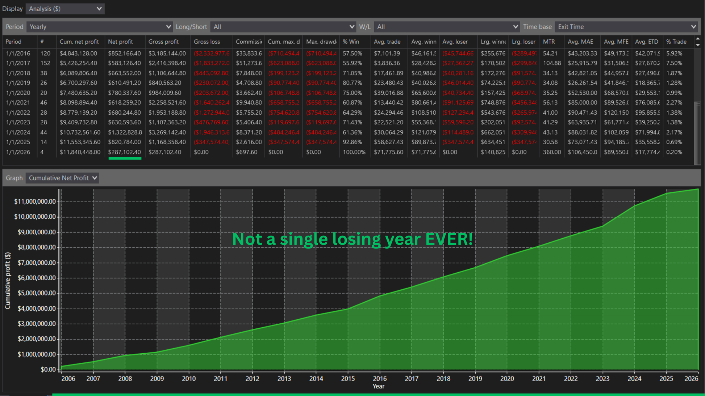Expand the Time base Exit Time dropdown
The image size is (705, 396).
tap(626, 27)
